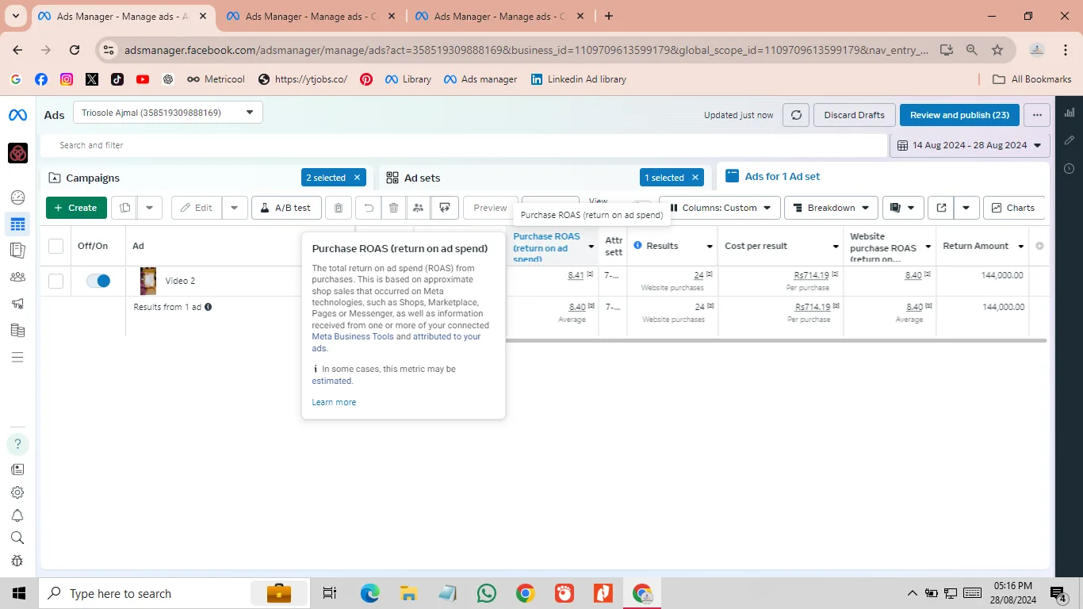Open the Audiences people icon in sidebar
The image size is (1083, 609).
(x=17, y=277)
